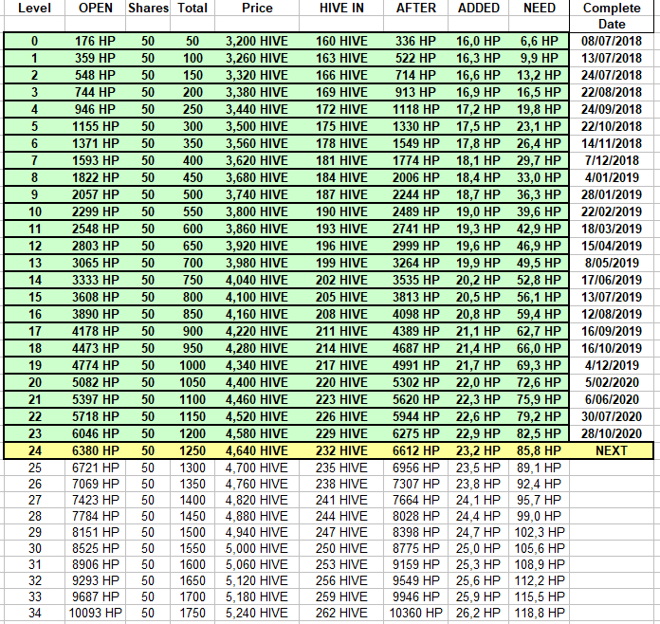
Task: Select the '115,5 HP' need cell
Action: (x=540, y=596)
